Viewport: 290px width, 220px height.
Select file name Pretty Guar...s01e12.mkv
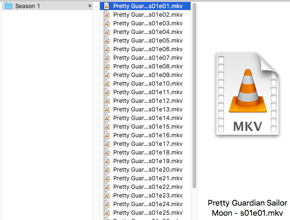coord(148,101)
